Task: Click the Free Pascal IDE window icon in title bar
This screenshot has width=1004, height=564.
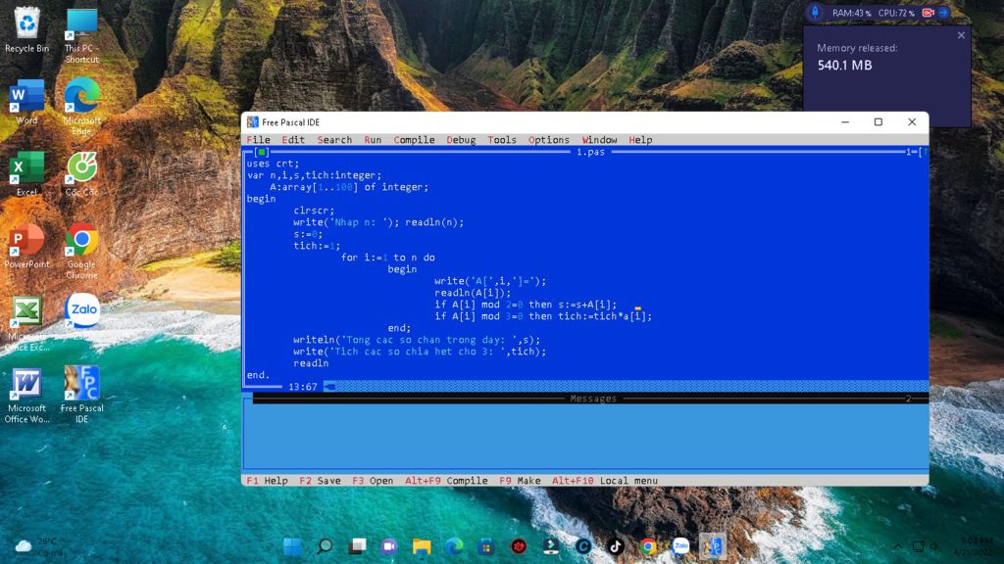Action: click(x=252, y=122)
